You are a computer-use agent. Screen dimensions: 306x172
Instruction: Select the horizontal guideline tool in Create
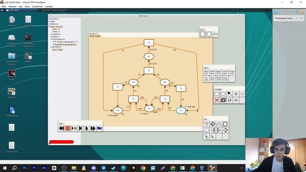pos(236,100)
